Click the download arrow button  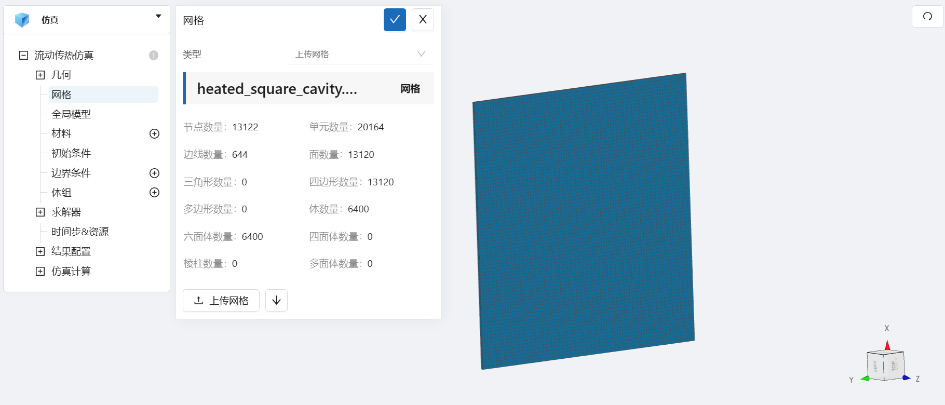point(276,300)
